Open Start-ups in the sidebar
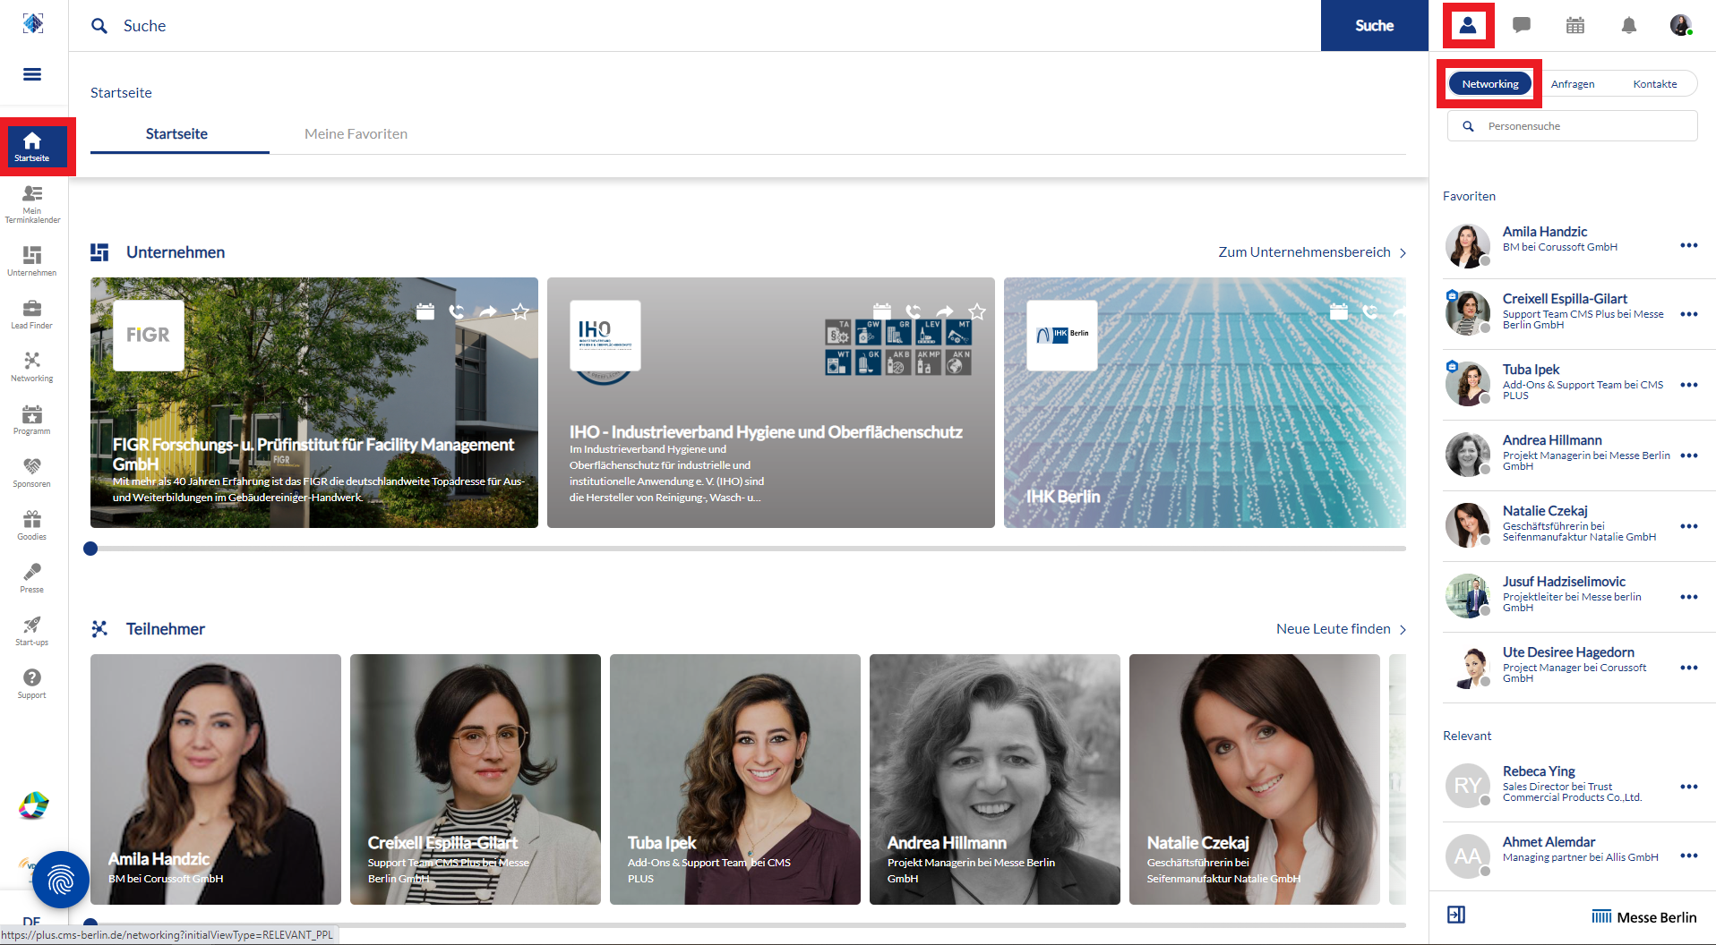Viewport: 1716px width, 945px height. pyautogui.click(x=32, y=631)
